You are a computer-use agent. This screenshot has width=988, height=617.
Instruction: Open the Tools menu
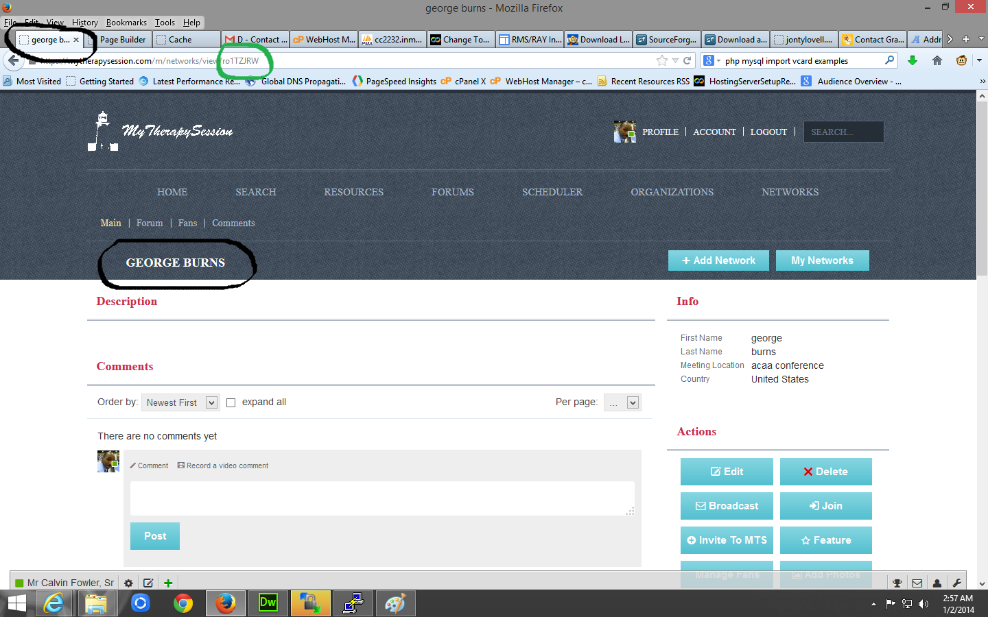pyautogui.click(x=165, y=23)
